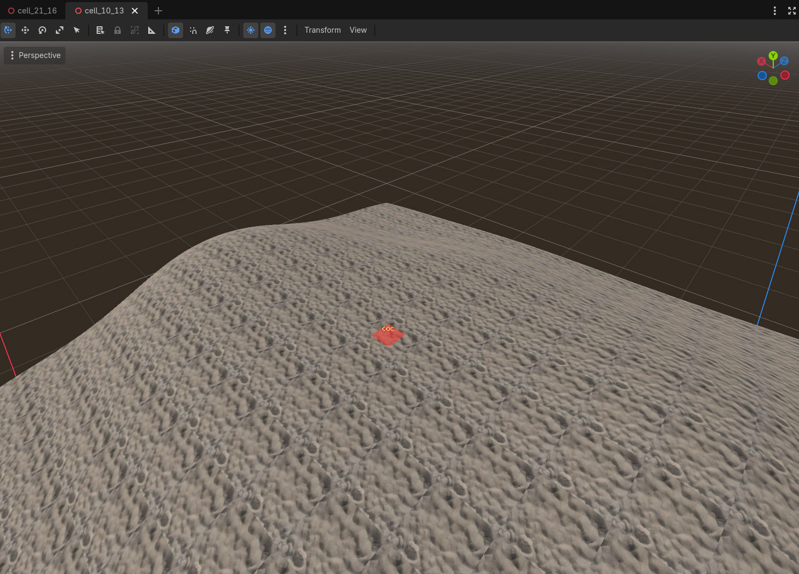799x574 pixels.
Task: Click the blue Z axis gizmo
Action: point(785,61)
